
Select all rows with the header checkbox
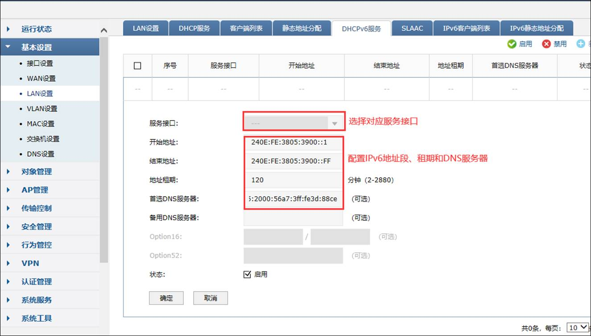[x=137, y=65]
